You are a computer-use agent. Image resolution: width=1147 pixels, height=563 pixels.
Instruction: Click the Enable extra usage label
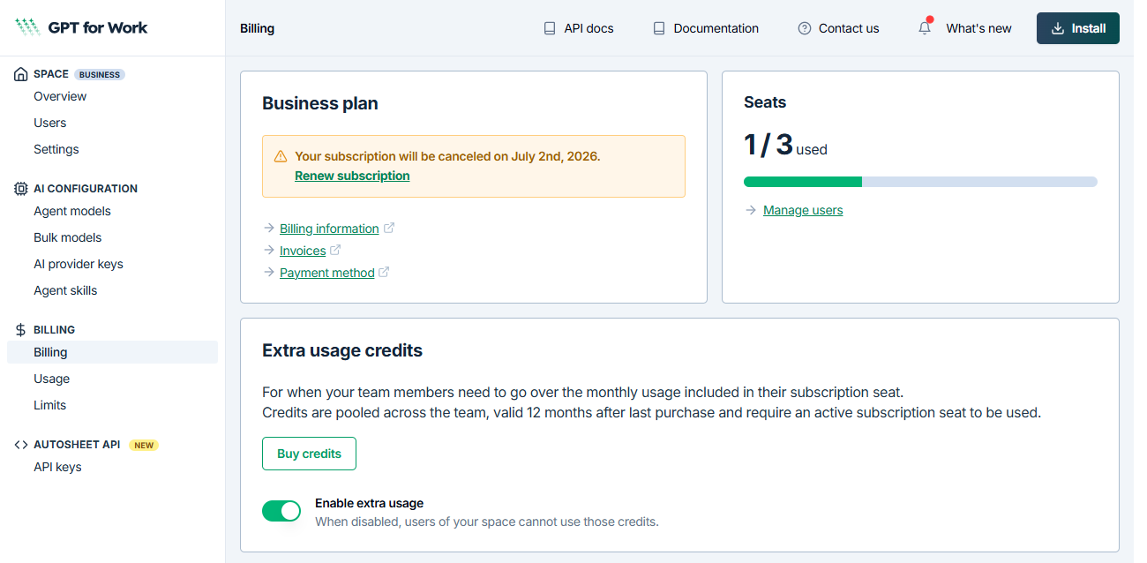tap(369, 503)
